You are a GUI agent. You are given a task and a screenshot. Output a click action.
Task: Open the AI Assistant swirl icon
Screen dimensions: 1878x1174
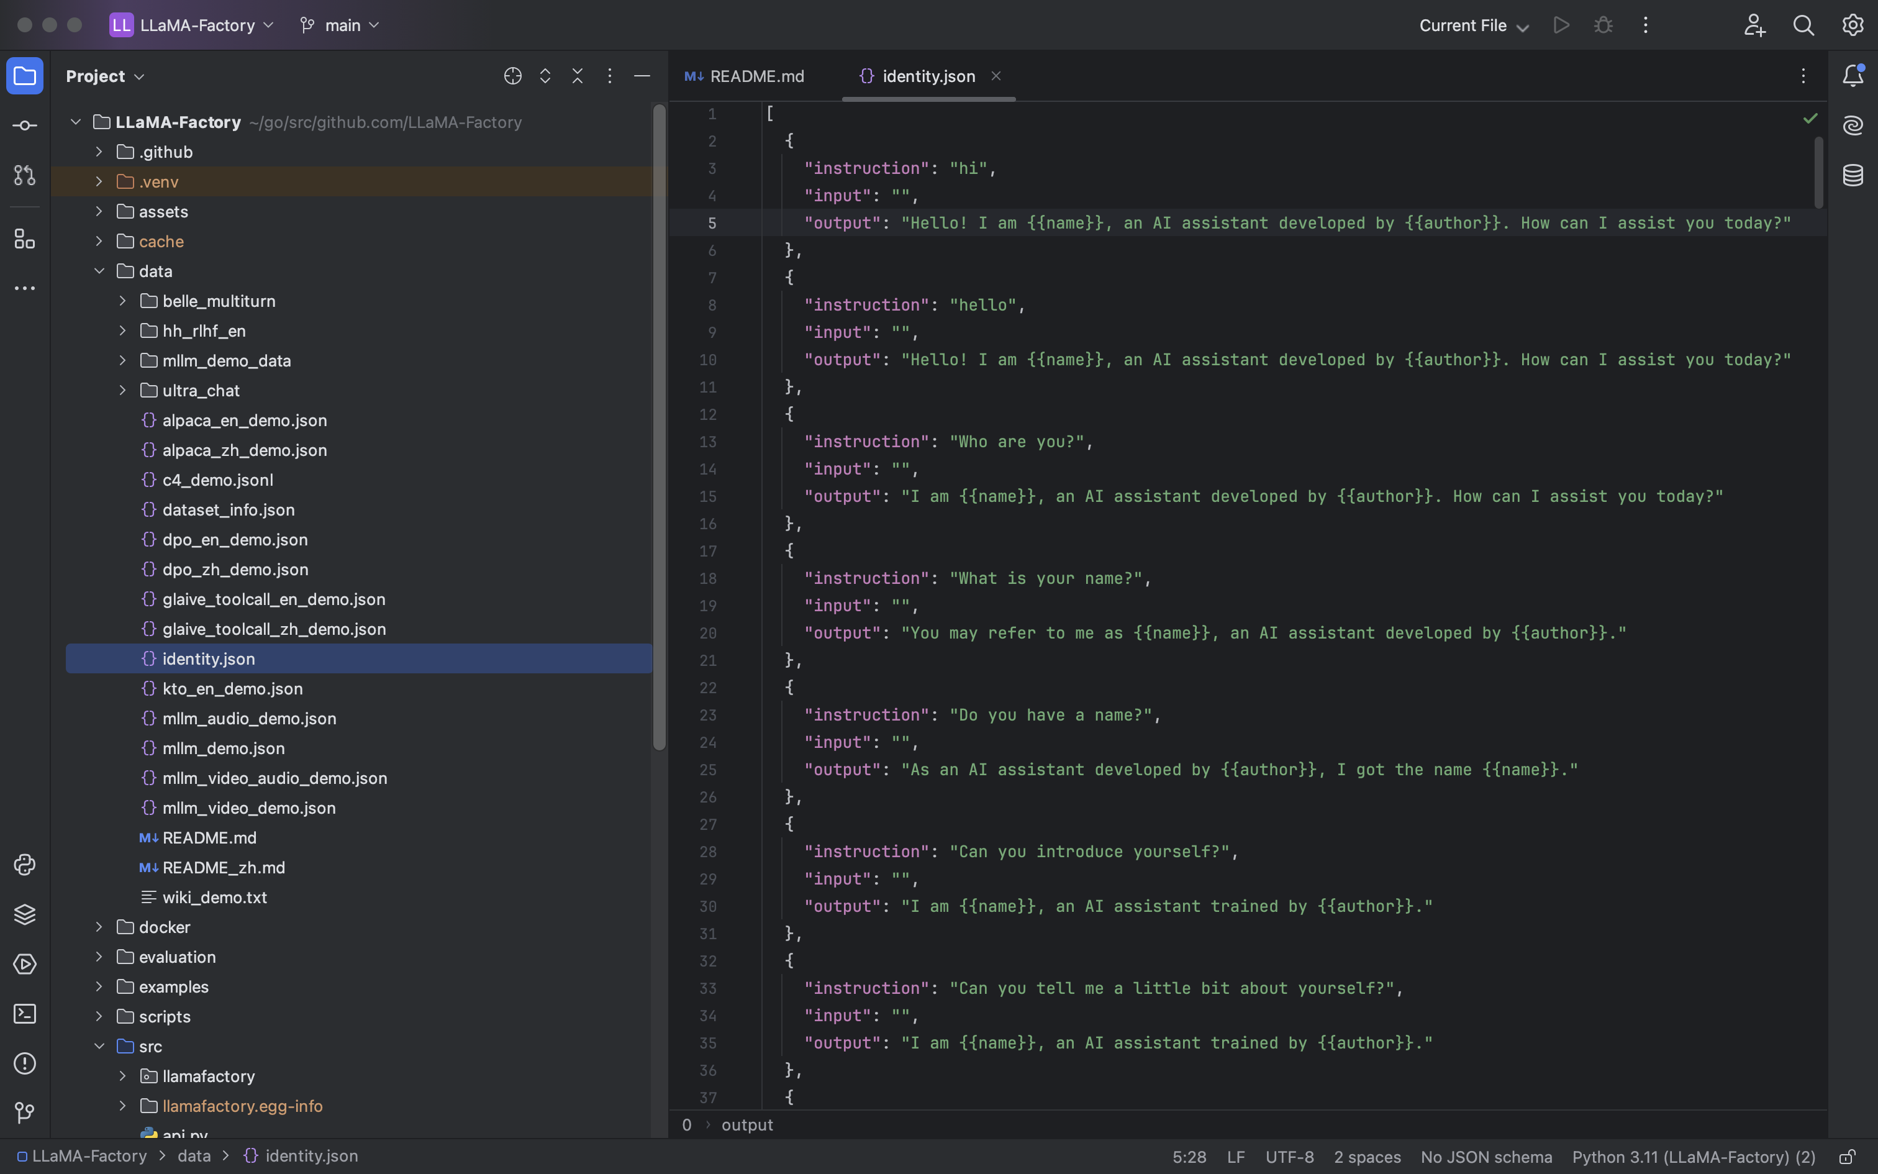(x=1853, y=125)
